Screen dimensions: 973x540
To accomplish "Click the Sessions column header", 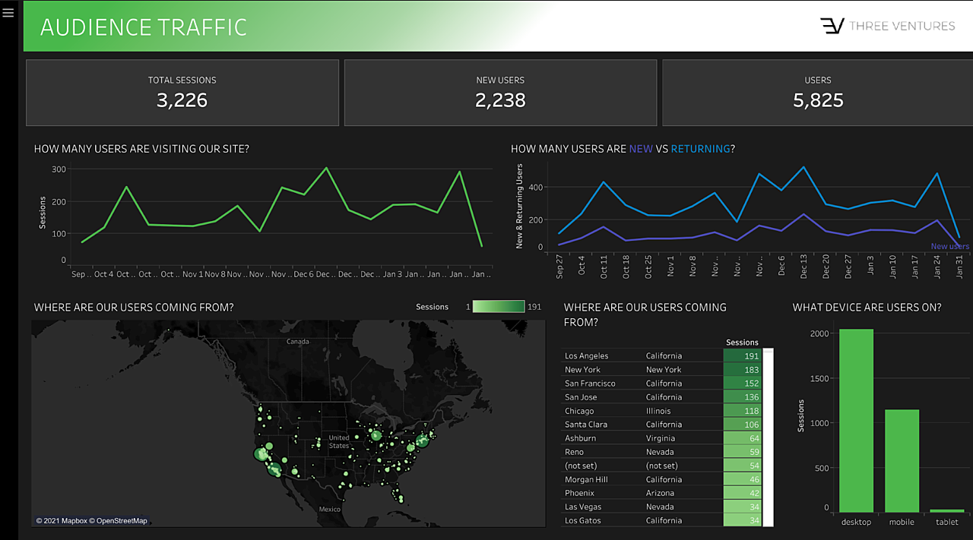I will coord(742,343).
